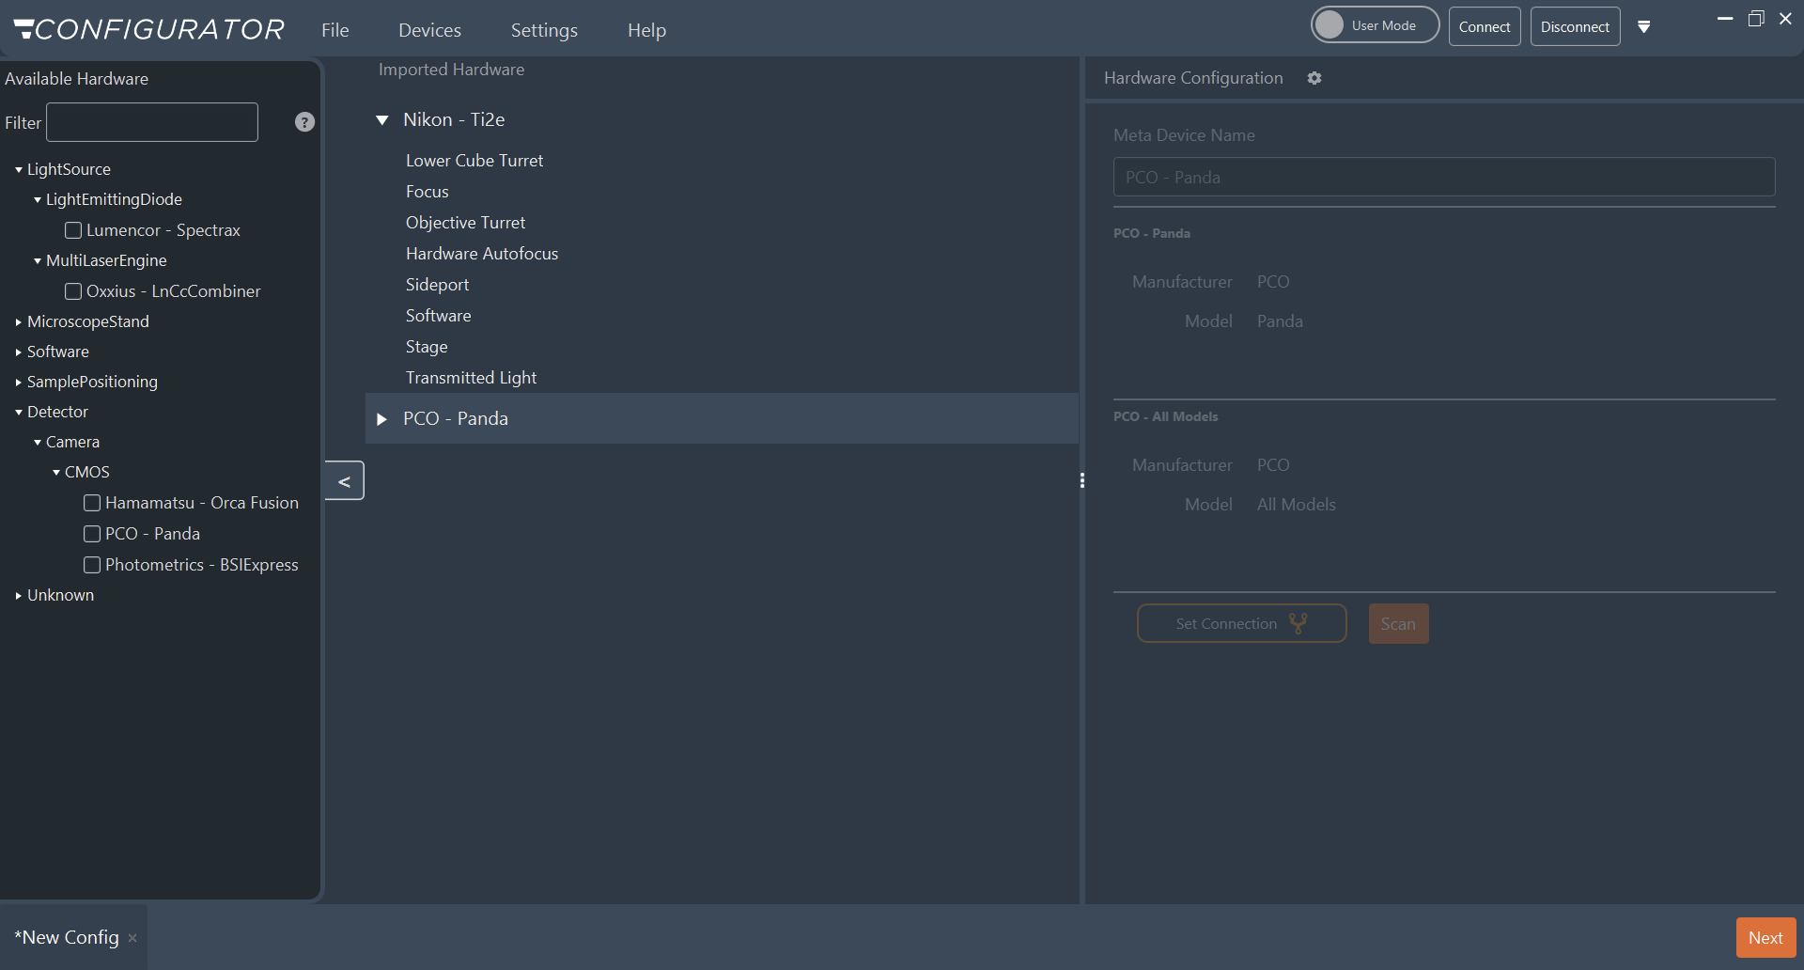Open the Devices menu
This screenshot has width=1804, height=970.
(429, 30)
